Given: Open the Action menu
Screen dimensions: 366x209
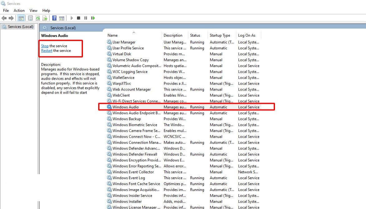Looking at the screenshot, I should pos(19,11).
